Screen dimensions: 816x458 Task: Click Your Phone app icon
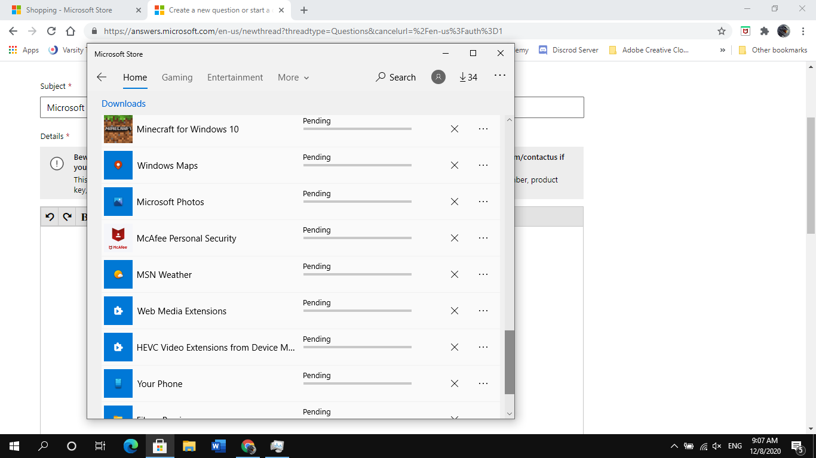[x=118, y=383]
